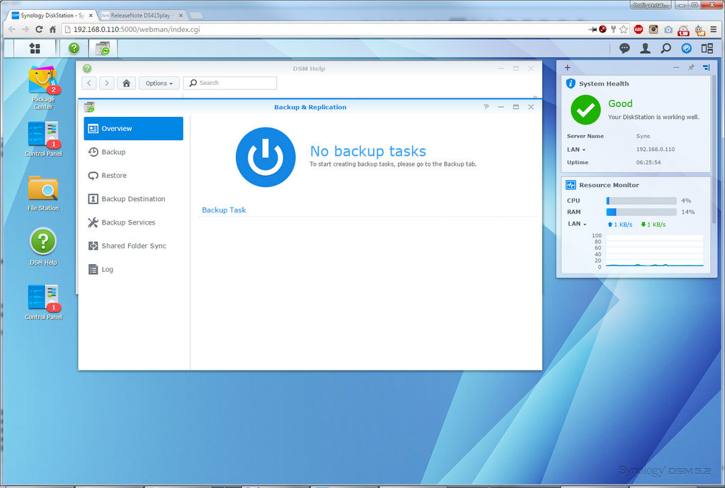725x488 pixels.
Task: Switch to the ReleaseNote DS415play browser tab
Action: 142,16
